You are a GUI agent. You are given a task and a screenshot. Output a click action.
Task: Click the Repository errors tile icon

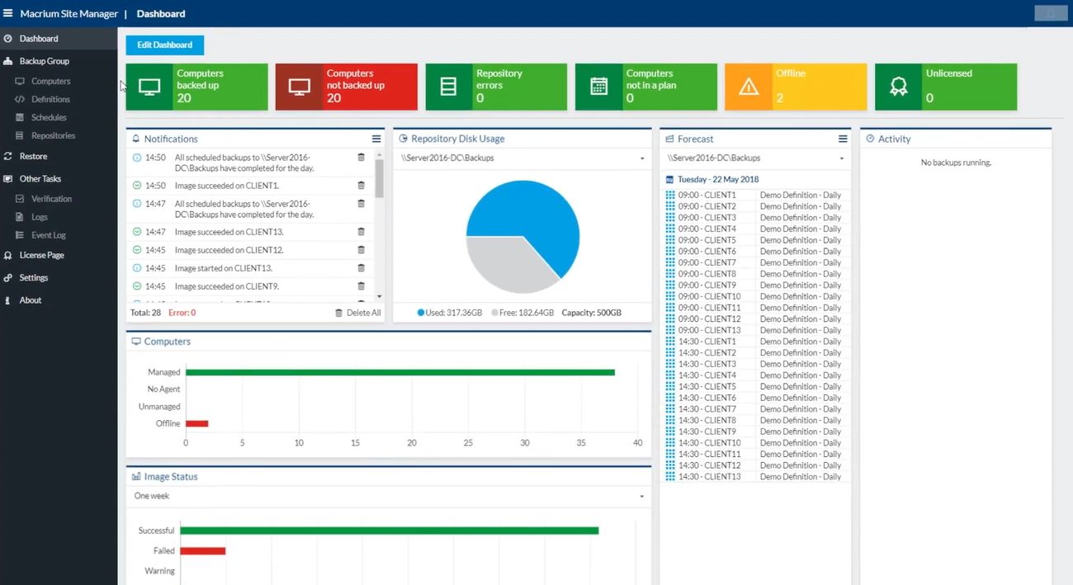[x=448, y=87]
